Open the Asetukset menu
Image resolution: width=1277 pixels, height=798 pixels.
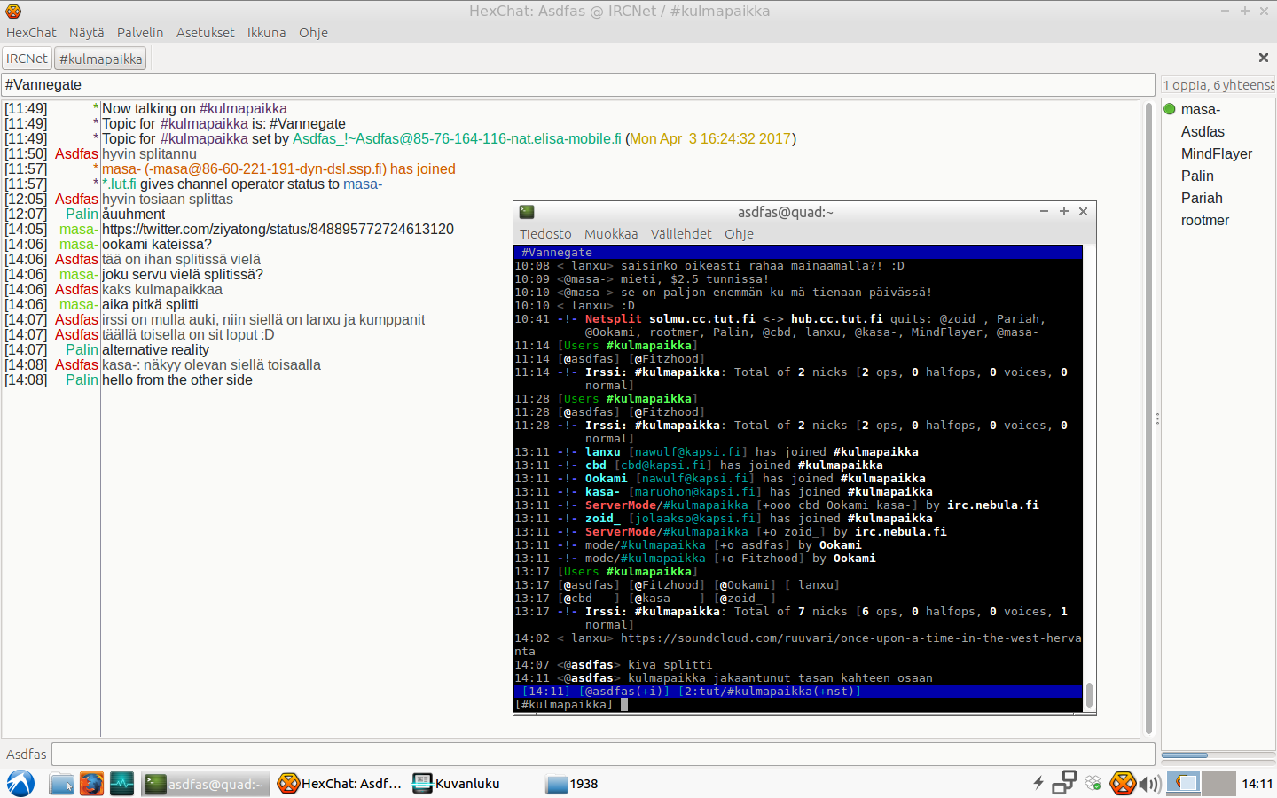coord(205,33)
